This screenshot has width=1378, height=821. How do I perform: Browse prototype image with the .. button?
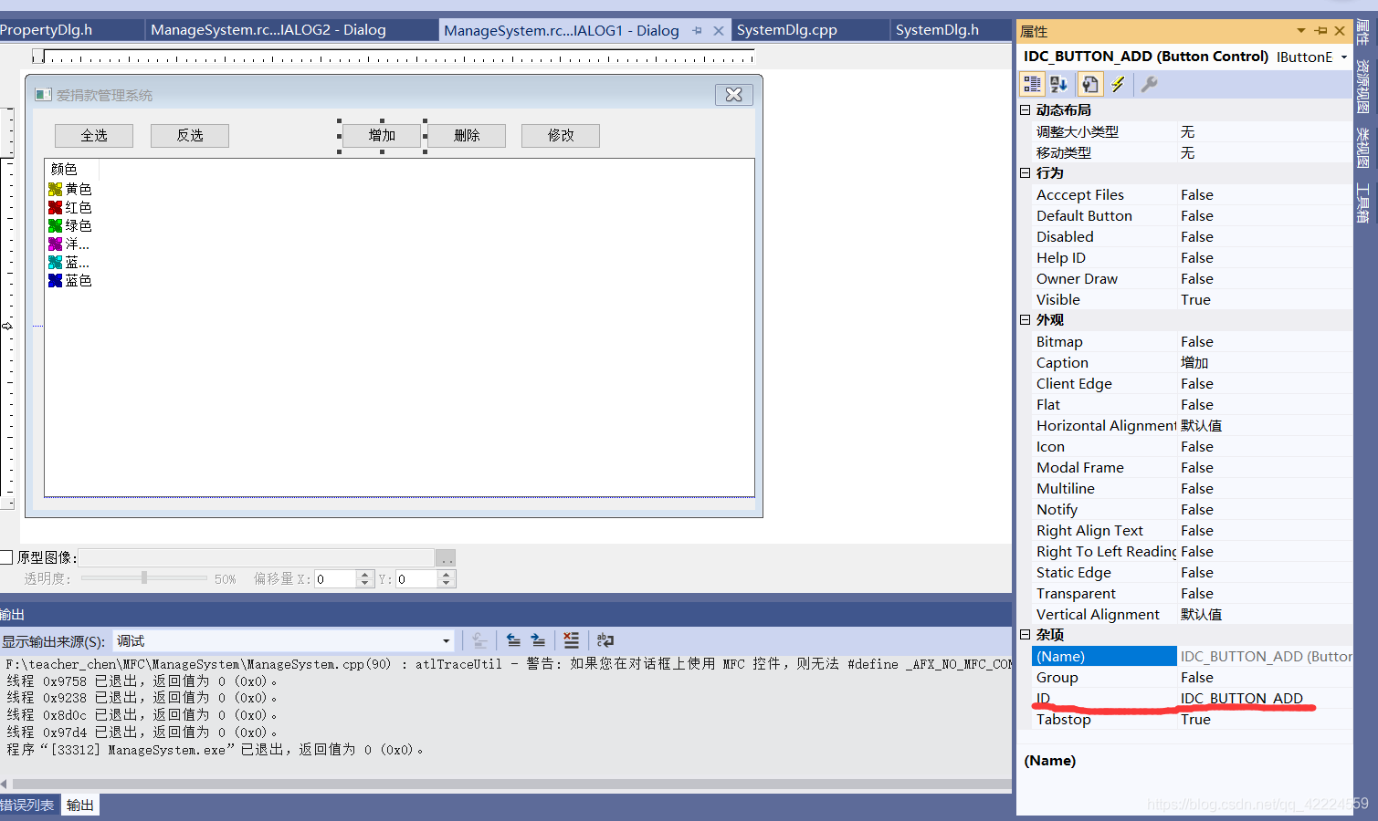click(445, 557)
